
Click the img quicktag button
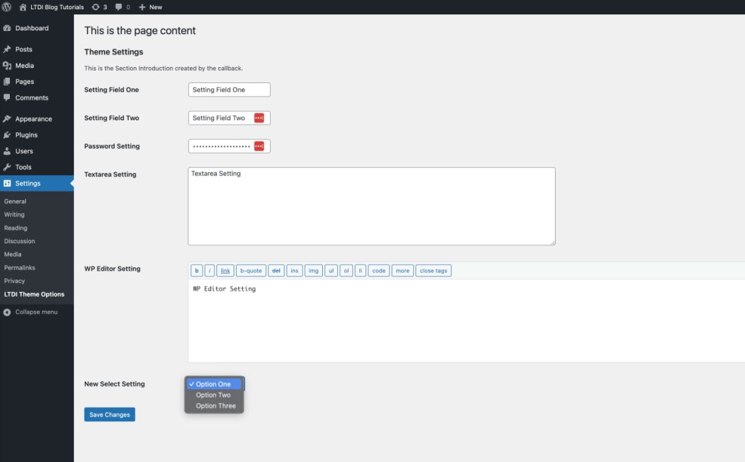point(314,270)
